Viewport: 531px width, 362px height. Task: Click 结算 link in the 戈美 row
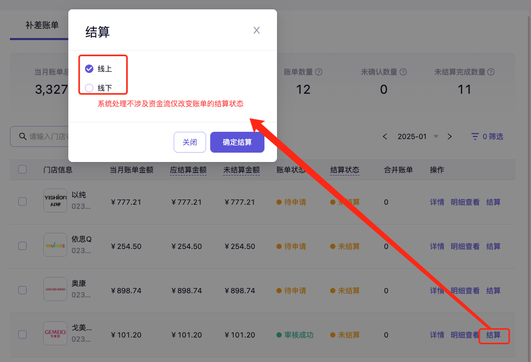[x=493, y=335]
